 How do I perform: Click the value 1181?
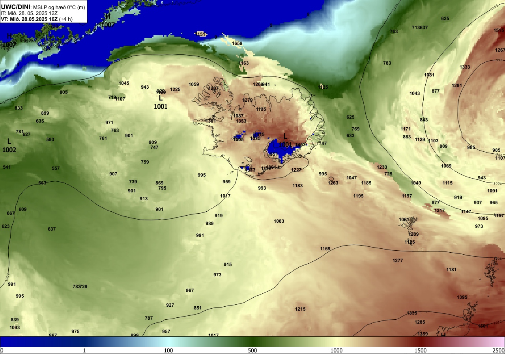tap(451, 270)
